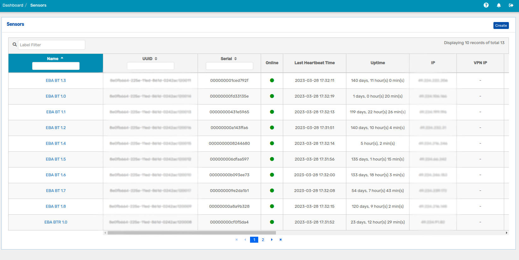The height and width of the screenshot is (260, 519).
Task: Open sensor EBA BT 1.2
Action: coord(56,128)
